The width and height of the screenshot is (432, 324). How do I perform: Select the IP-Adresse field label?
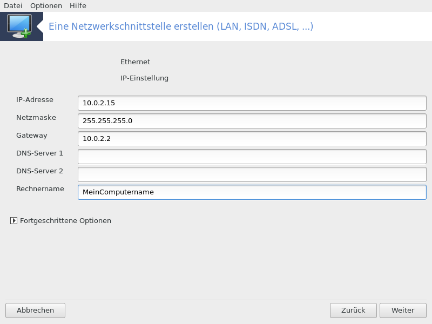point(35,100)
